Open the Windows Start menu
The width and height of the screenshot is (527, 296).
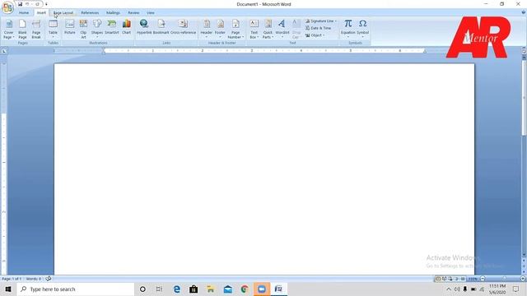(x=8, y=289)
